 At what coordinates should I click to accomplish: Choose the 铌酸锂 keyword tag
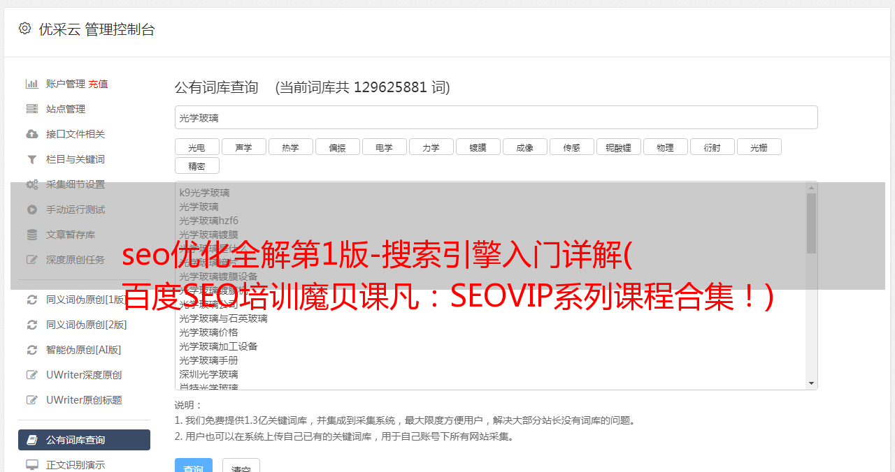point(618,147)
